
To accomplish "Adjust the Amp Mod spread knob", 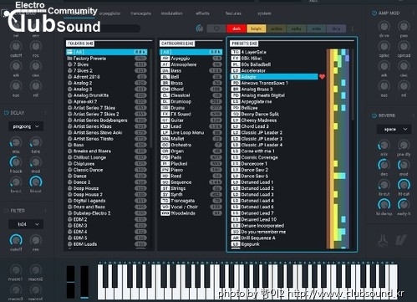I will click(404, 46).
